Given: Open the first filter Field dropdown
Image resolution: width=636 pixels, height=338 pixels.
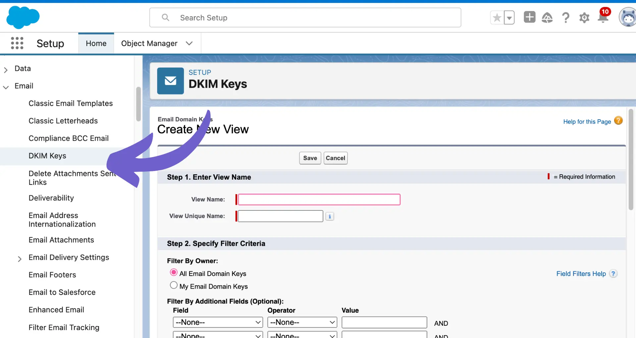Looking at the screenshot, I should (218, 322).
